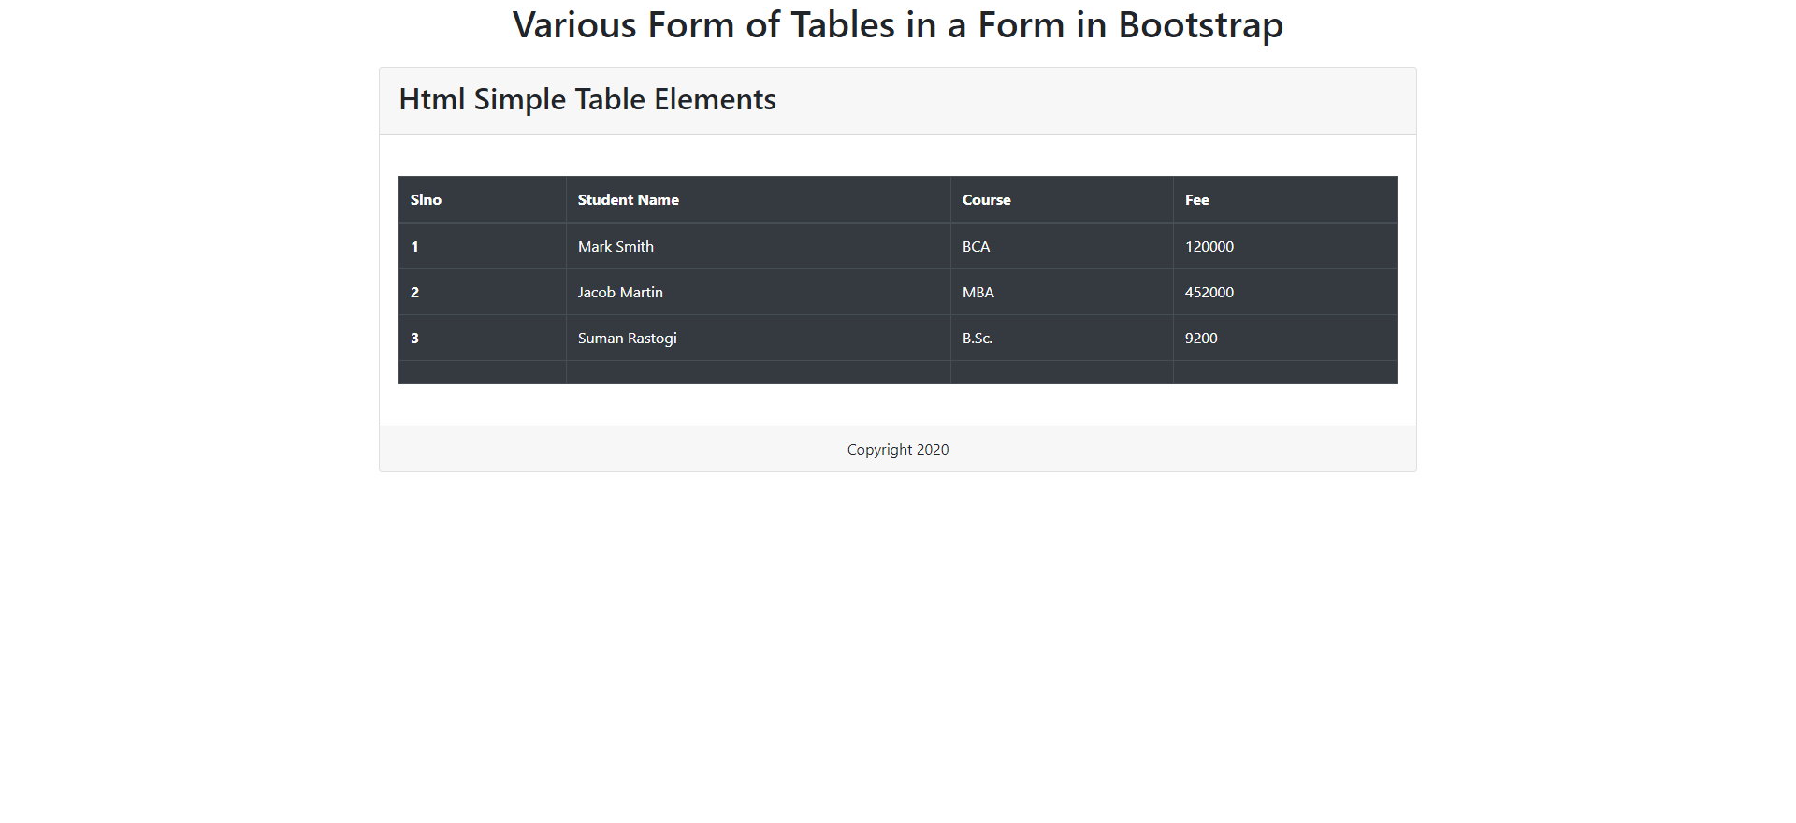Viewport: 1796px width, 823px height.
Task: Select the Mark Smith cell
Action: [616, 246]
